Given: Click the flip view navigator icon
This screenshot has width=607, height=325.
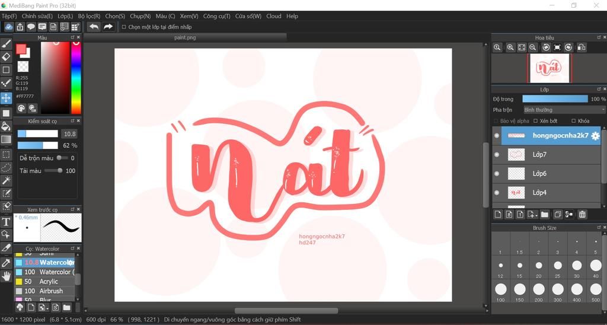Looking at the screenshot, I should click(581, 47).
